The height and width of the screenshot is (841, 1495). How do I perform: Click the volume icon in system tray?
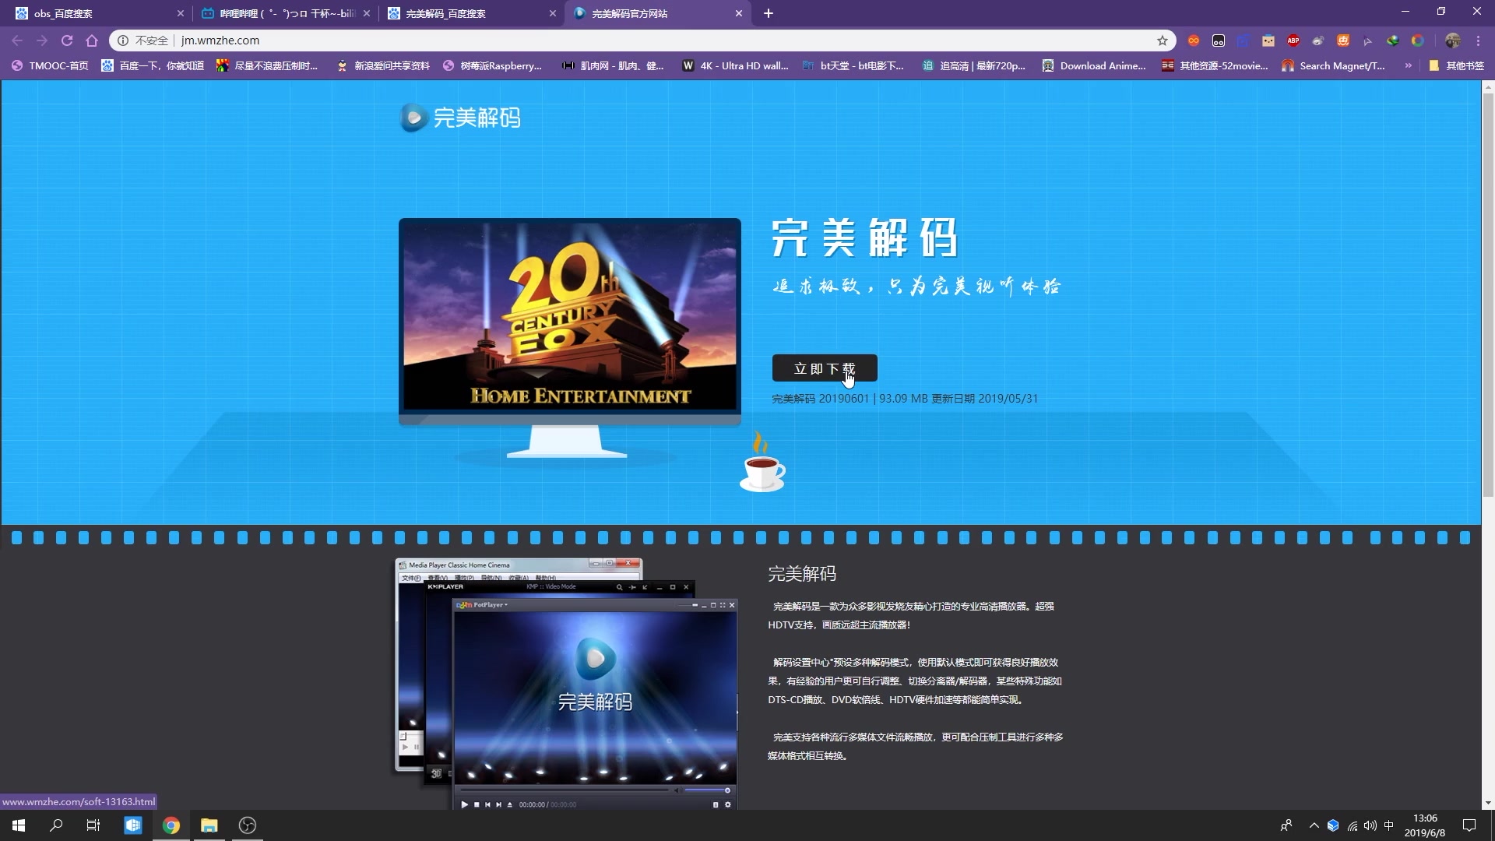[1370, 825]
